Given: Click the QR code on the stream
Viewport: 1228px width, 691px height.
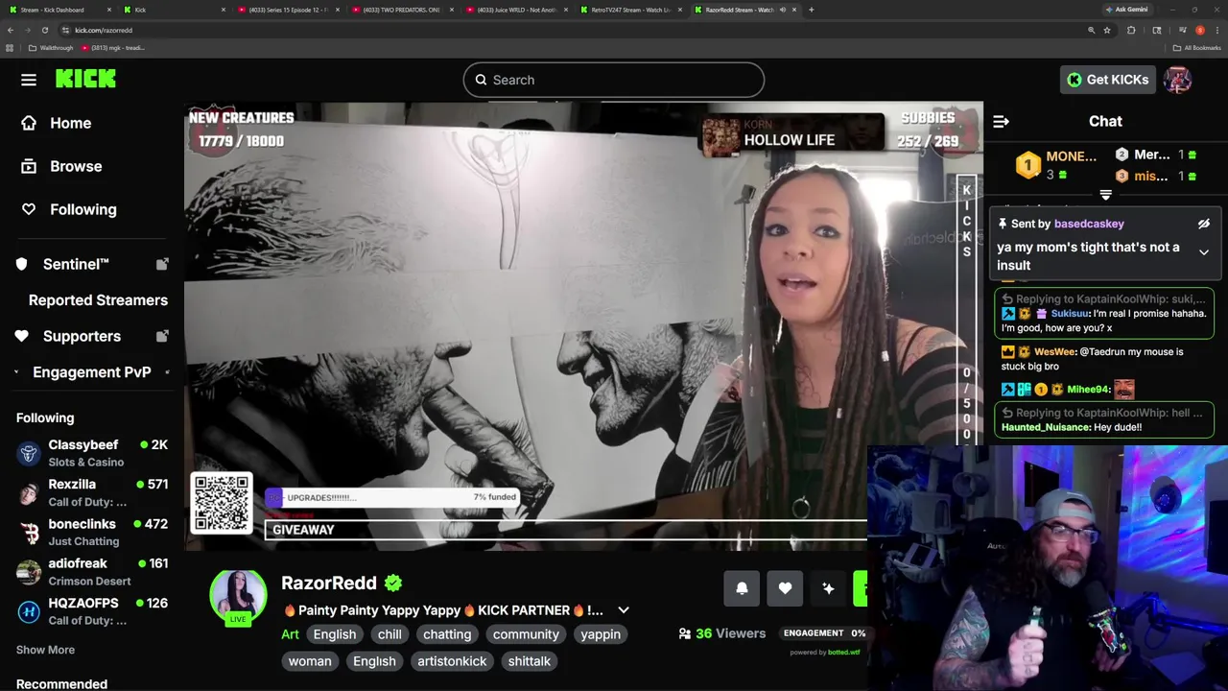Looking at the screenshot, I should pyautogui.click(x=222, y=503).
